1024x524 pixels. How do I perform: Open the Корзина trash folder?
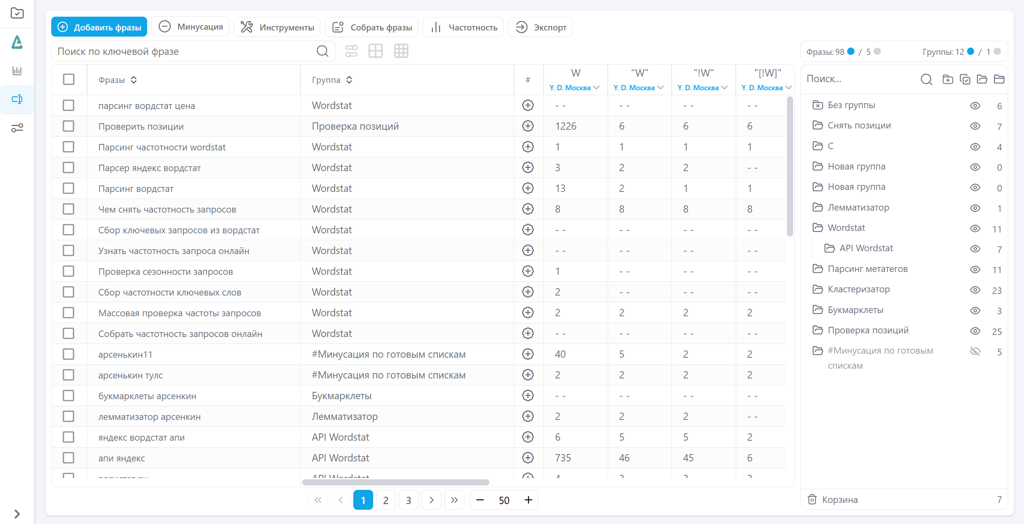(x=839, y=500)
